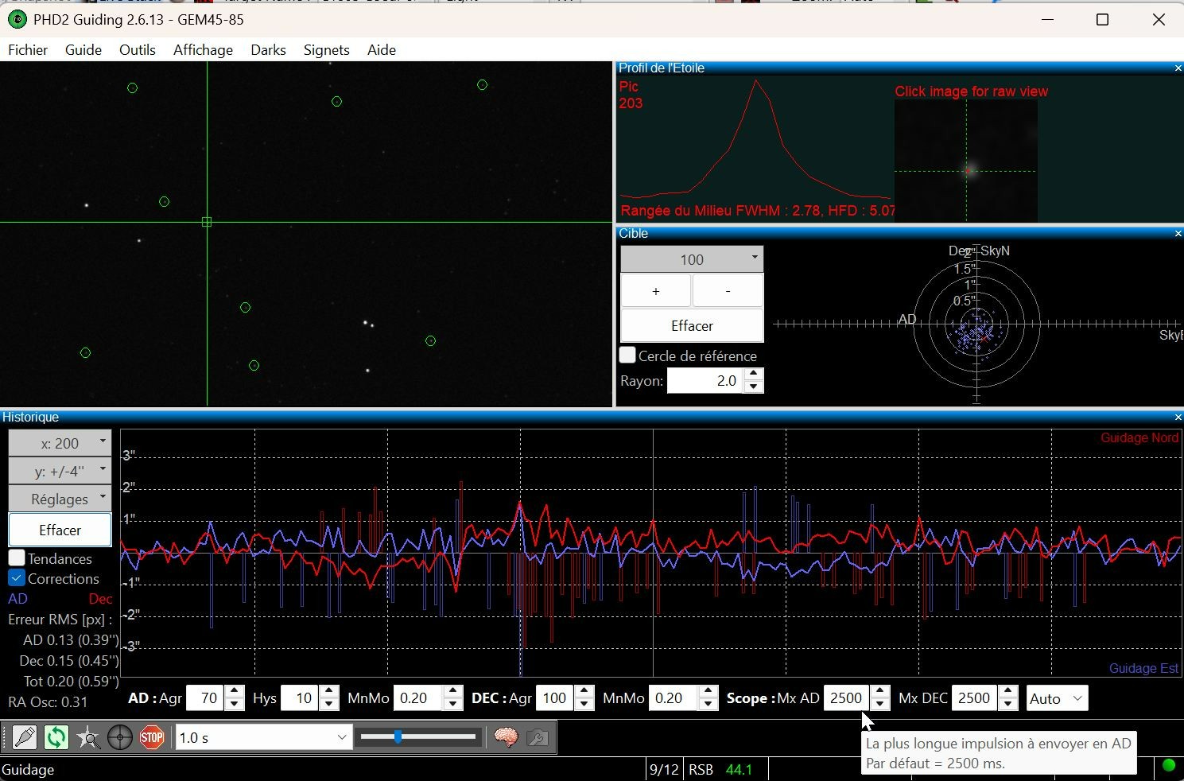
Task: Enable the Tendances checkbox
Action: [x=17, y=558]
